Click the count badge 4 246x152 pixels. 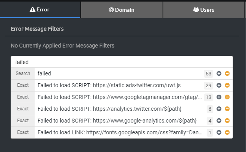[210, 121]
